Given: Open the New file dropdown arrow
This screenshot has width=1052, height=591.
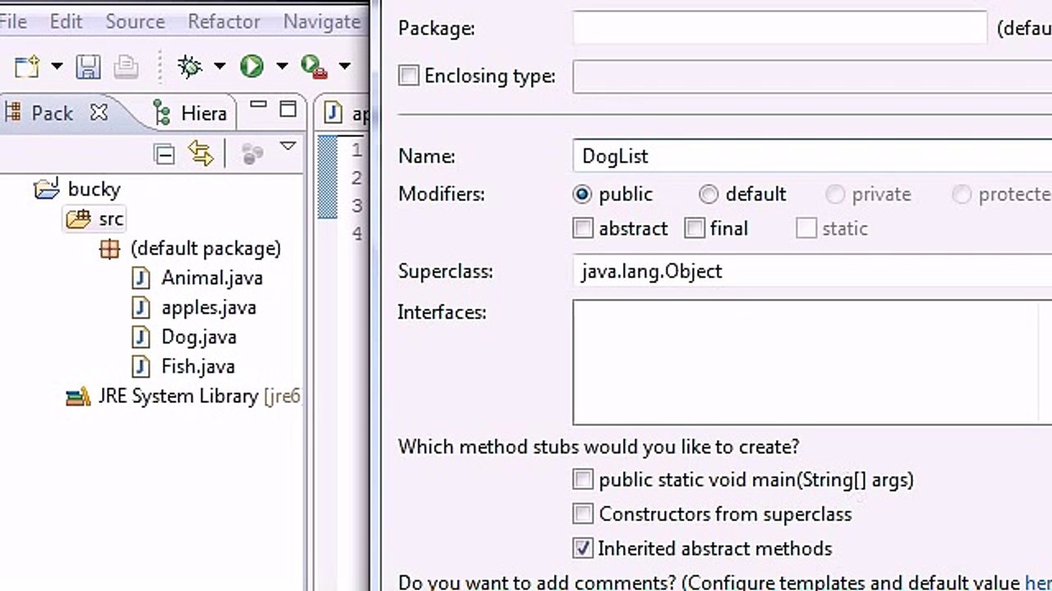Looking at the screenshot, I should (x=57, y=66).
